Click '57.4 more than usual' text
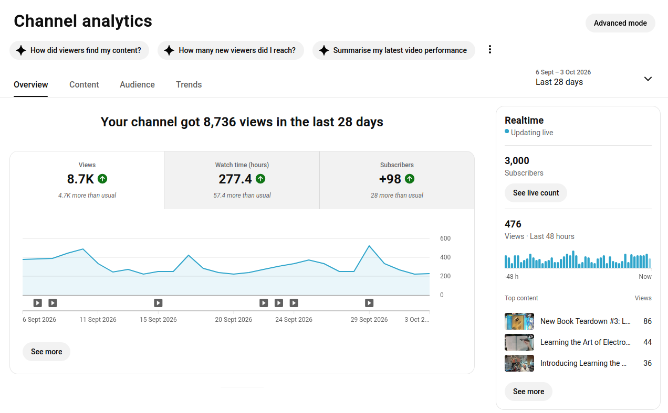668x413 pixels. tap(242, 195)
